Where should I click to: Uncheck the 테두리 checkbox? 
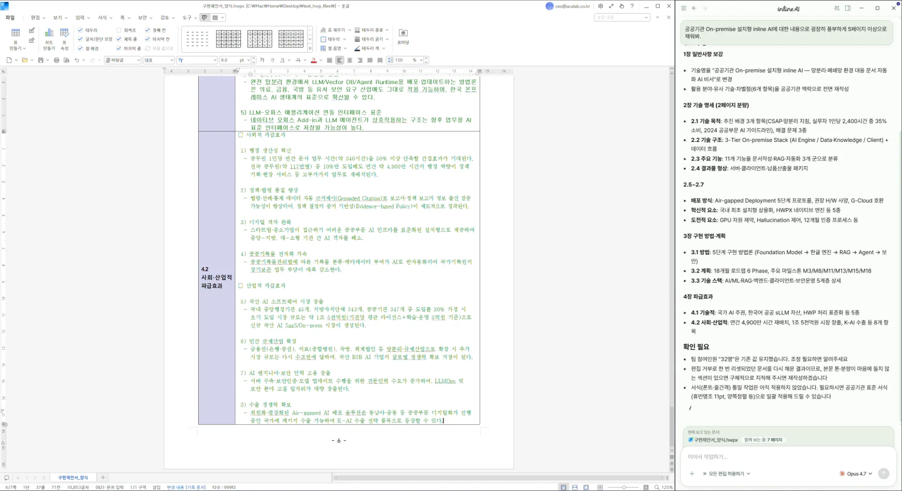80,30
